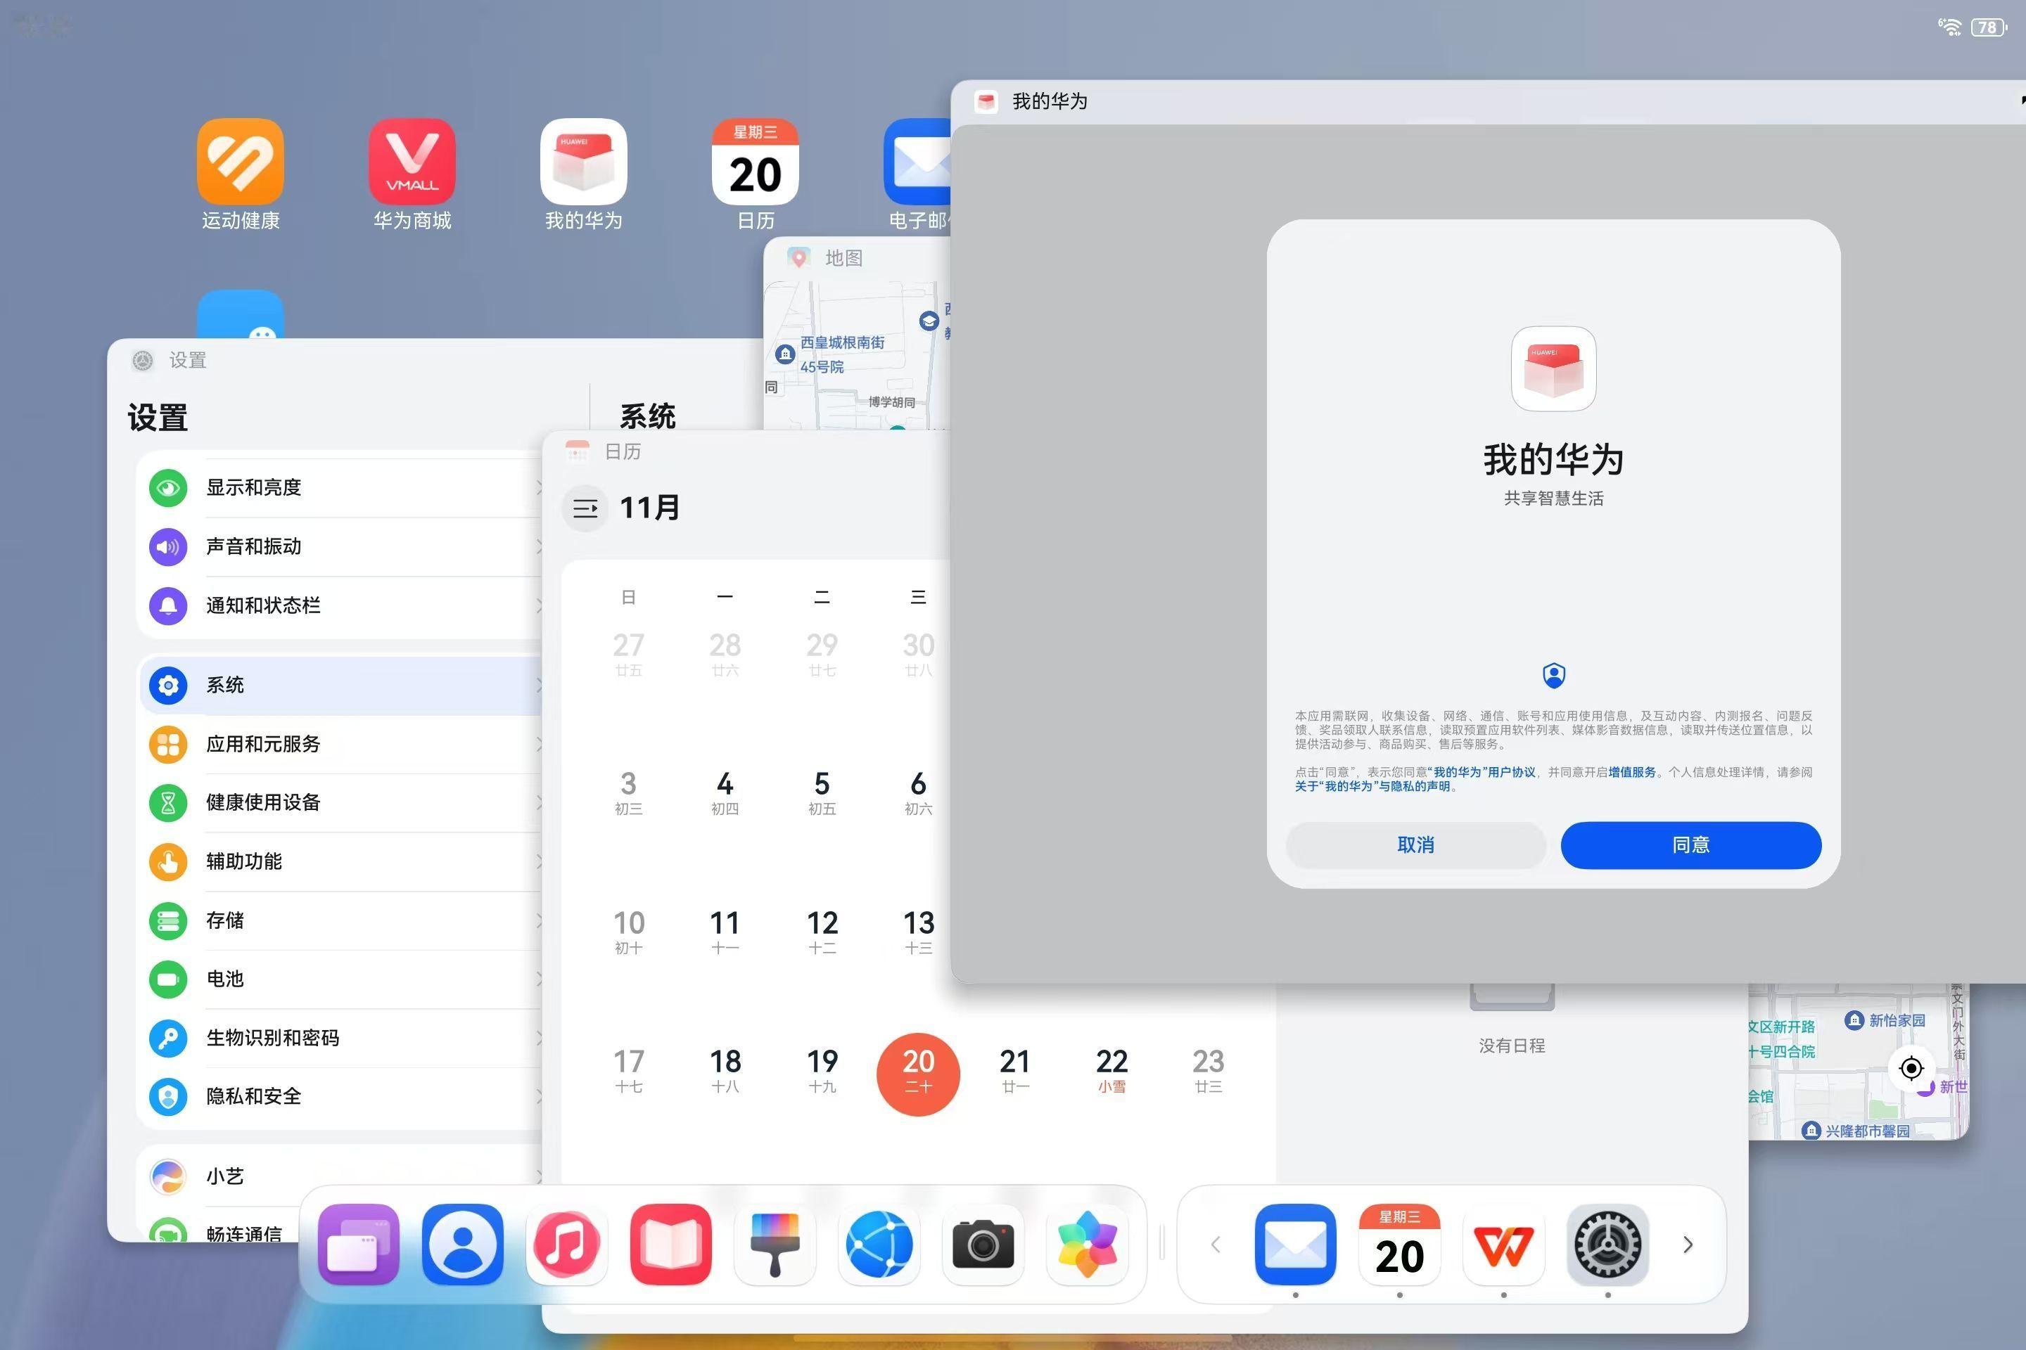Click the locate-me button on the map
Screen dimensions: 2026x1350
[1911, 1069]
